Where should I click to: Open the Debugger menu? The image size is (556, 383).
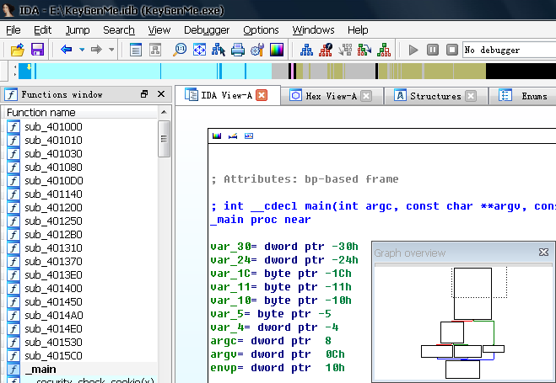[x=206, y=29]
